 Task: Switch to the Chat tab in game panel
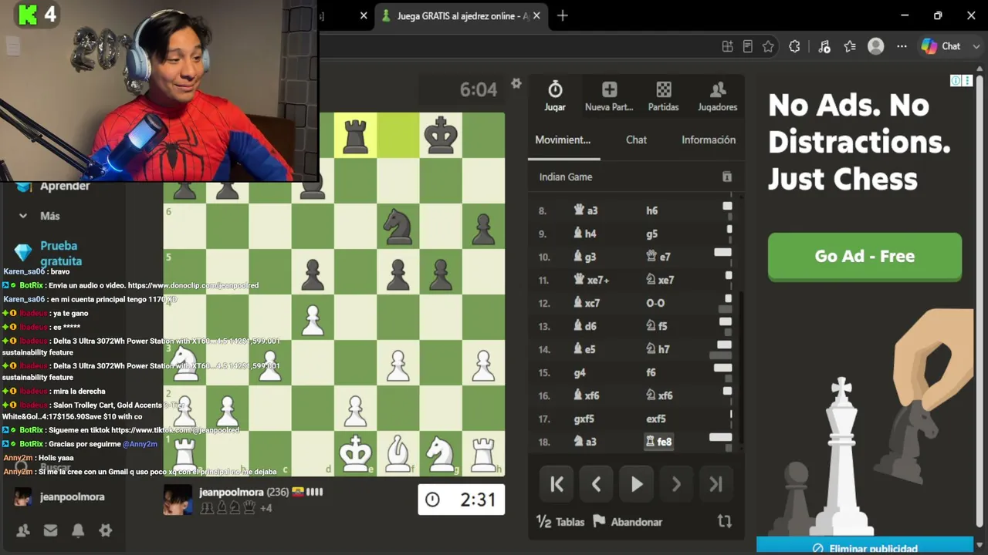coord(636,140)
